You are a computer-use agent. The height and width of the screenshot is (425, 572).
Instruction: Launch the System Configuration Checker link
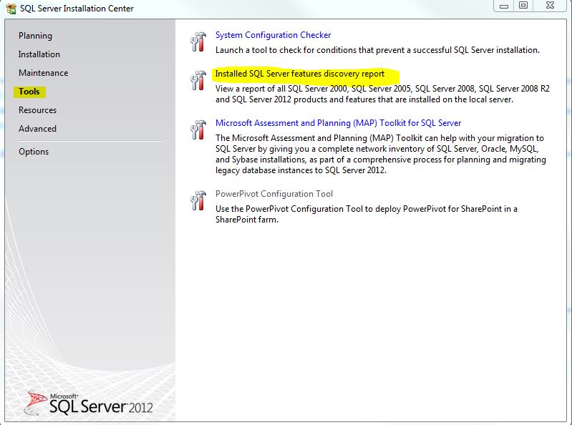pos(273,35)
